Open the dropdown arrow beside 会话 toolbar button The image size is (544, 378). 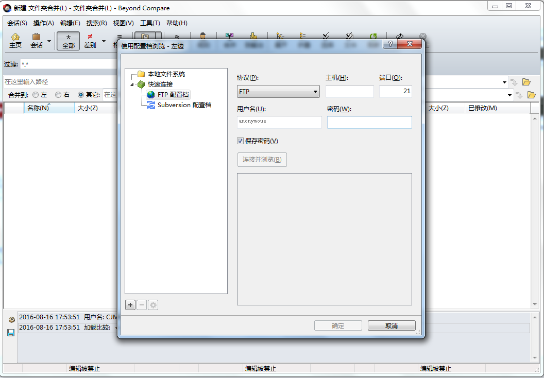[49, 41]
